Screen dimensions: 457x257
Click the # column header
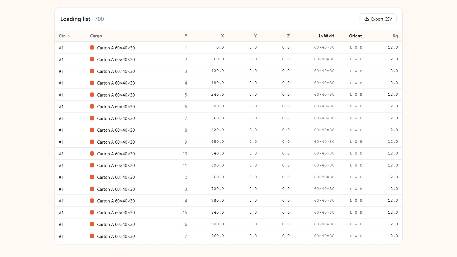click(186, 36)
